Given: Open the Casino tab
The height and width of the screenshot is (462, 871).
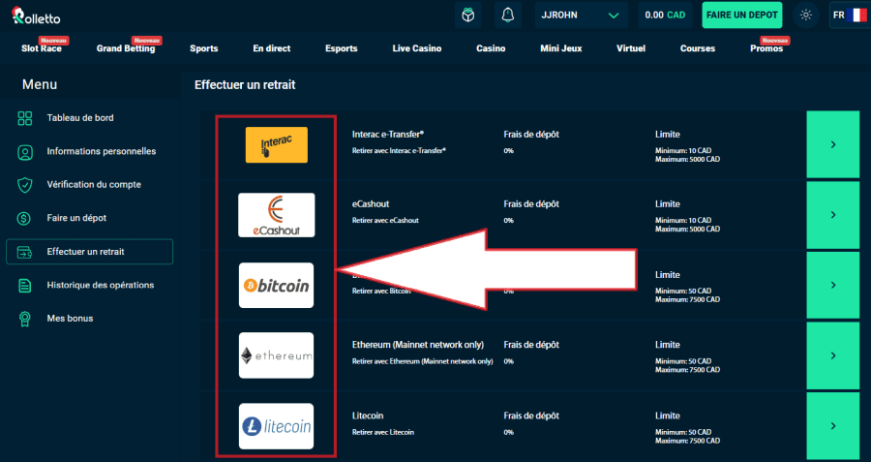Looking at the screenshot, I should pyautogui.click(x=491, y=48).
